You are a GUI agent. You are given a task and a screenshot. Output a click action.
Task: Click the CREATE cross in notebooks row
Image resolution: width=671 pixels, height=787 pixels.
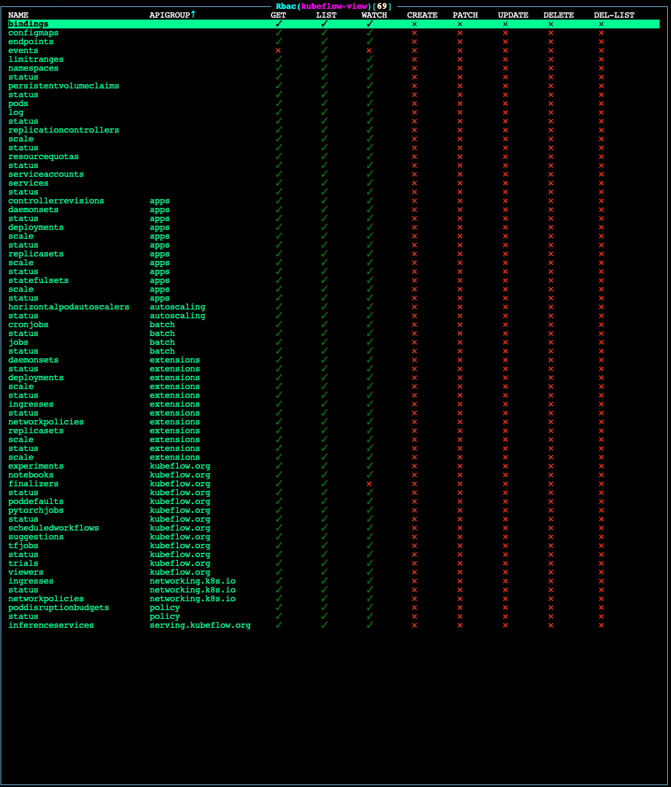tap(415, 475)
